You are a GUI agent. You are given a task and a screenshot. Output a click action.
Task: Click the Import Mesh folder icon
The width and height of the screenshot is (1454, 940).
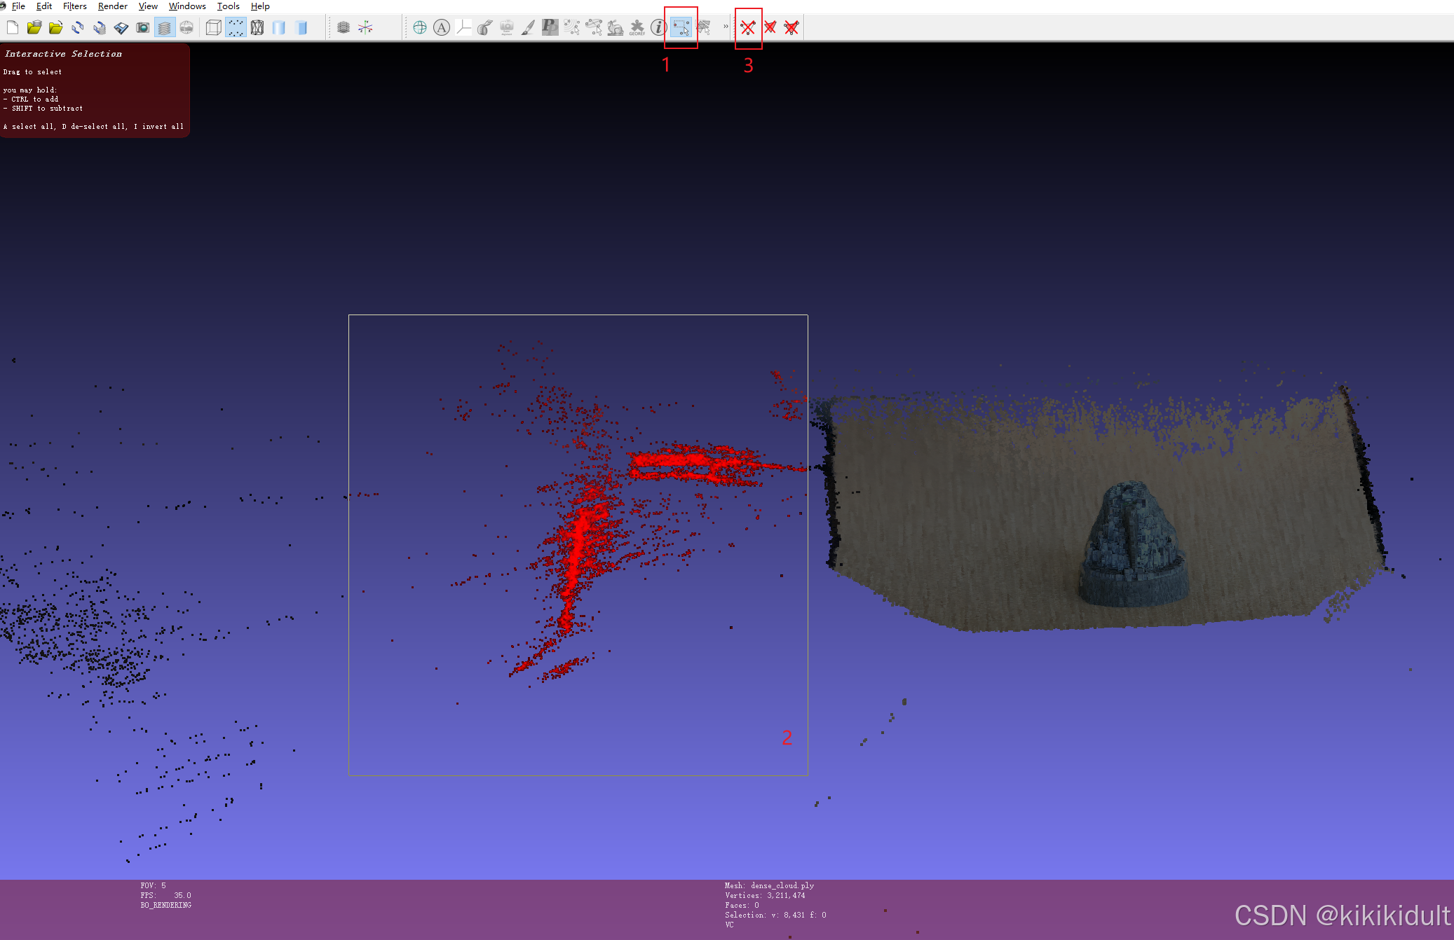pos(56,27)
